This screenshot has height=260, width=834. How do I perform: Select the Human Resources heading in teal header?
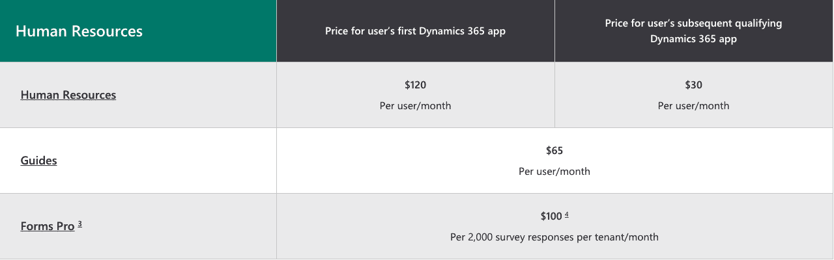tap(79, 31)
